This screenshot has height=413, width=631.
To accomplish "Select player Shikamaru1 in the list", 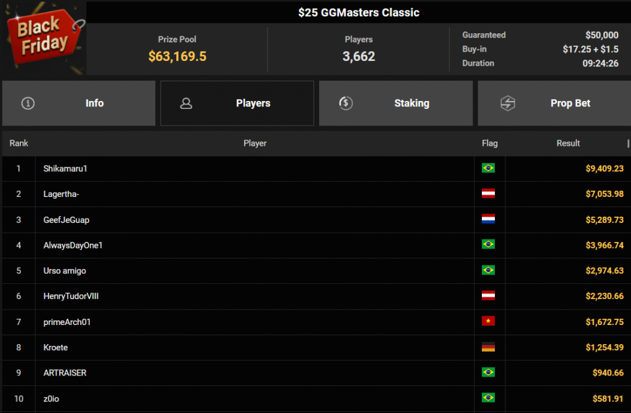I will point(62,169).
